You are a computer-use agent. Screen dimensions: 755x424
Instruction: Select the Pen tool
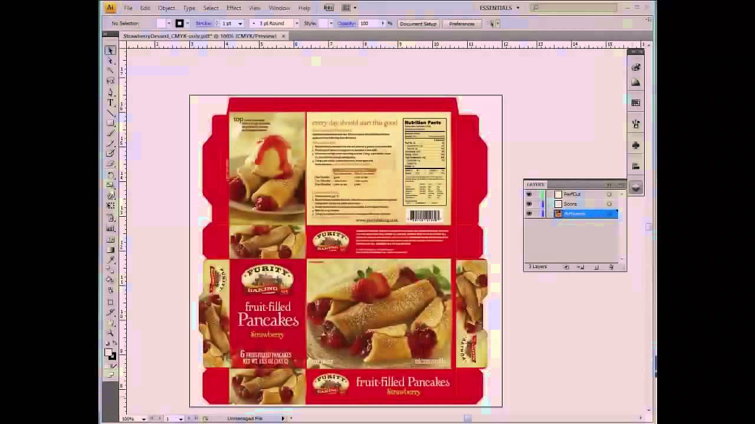[x=110, y=92]
